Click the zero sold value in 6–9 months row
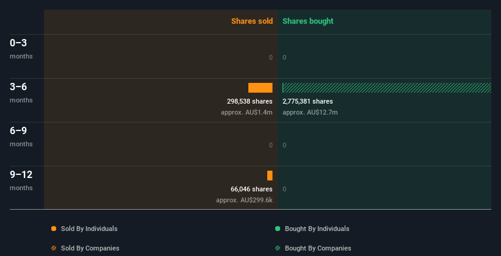Image resolution: width=501 pixels, height=256 pixels. point(271,146)
